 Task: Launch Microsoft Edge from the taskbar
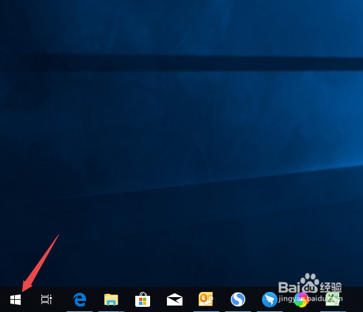pos(80,300)
